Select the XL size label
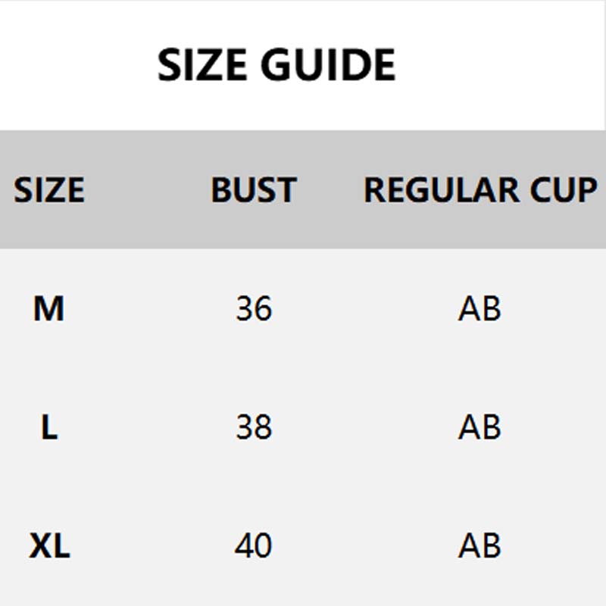The width and height of the screenshot is (606, 606). (49, 545)
